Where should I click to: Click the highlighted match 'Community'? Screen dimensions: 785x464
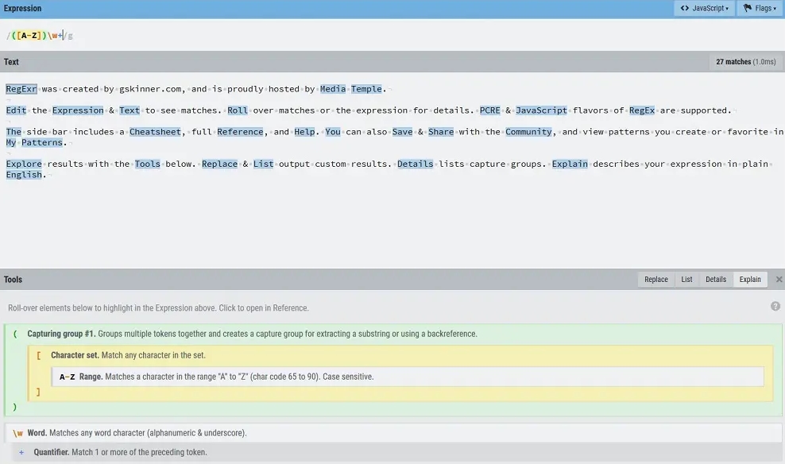[528, 132]
